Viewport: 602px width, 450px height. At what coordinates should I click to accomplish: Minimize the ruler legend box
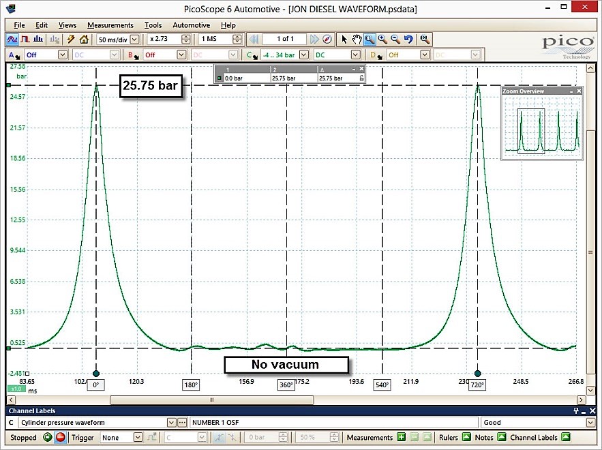(x=354, y=69)
